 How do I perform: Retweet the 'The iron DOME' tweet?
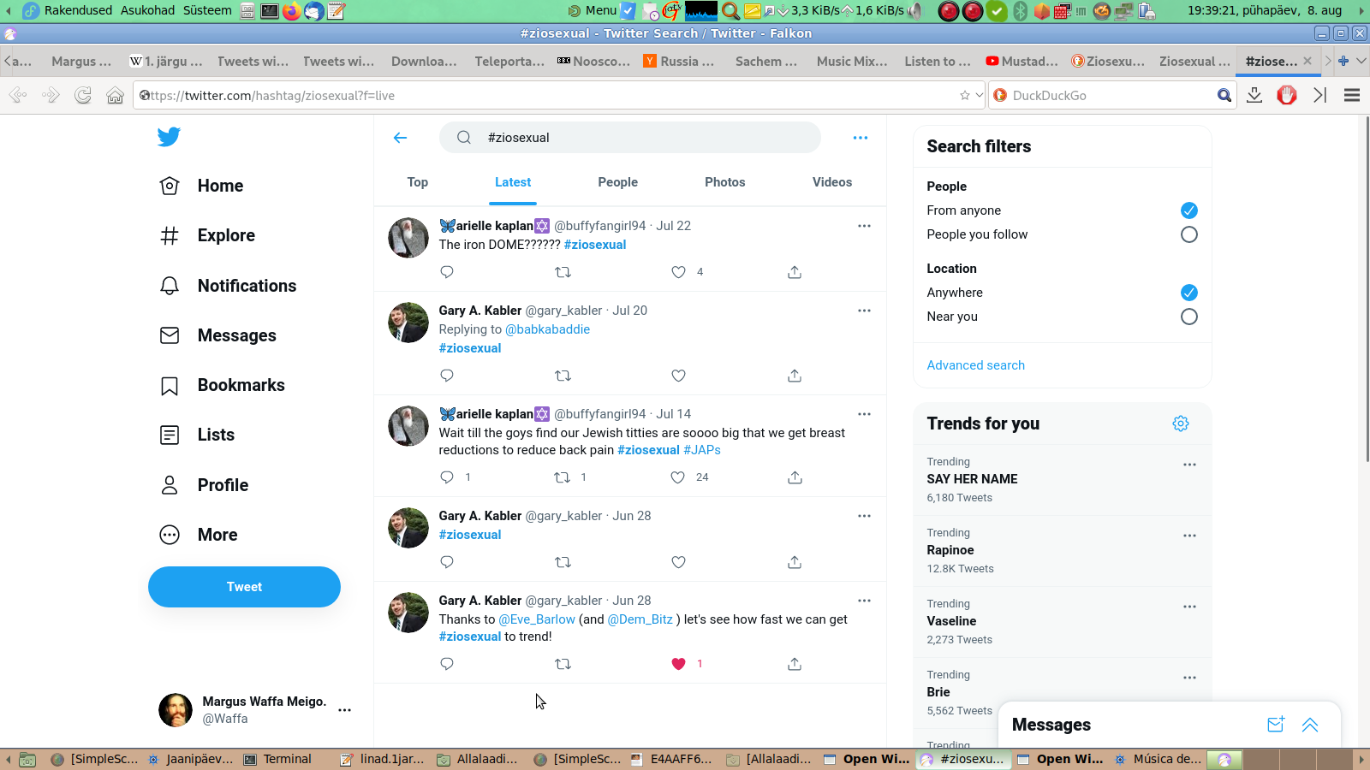pyautogui.click(x=563, y=272)
